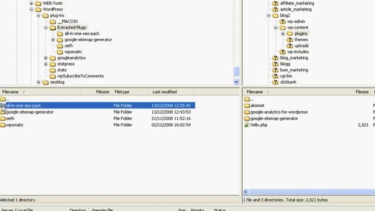Collapse the WordPress tree node
375x211 pixels.
point(31,9)
